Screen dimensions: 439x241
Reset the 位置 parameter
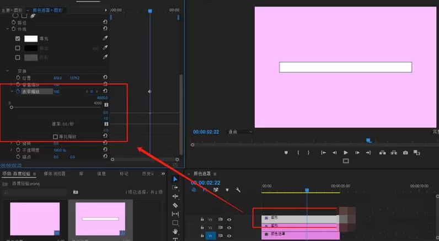(x=105, y=77)
